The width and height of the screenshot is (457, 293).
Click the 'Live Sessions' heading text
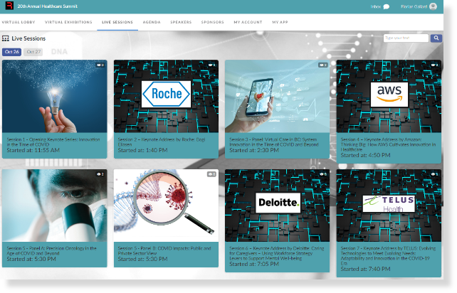[28, 38]
